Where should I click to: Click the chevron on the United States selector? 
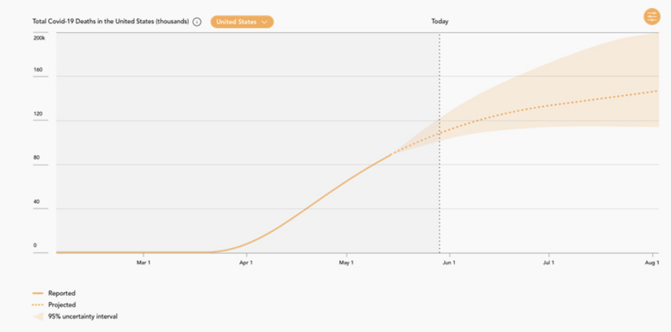pos(264,22)
